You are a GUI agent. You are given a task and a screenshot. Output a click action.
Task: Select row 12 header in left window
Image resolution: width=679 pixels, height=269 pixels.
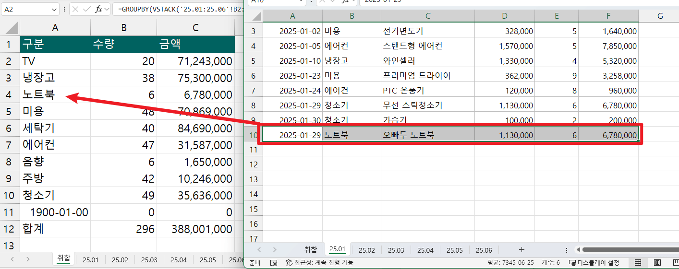point(10,229)
